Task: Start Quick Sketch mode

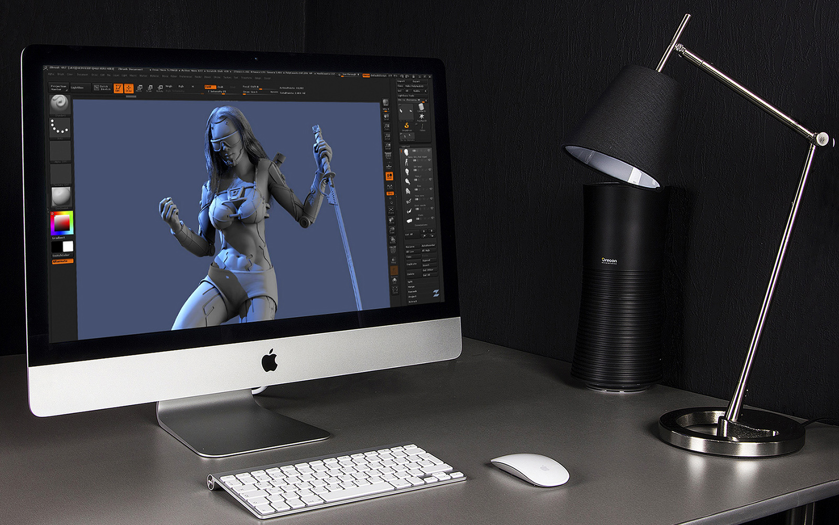Action: [102, 87]
